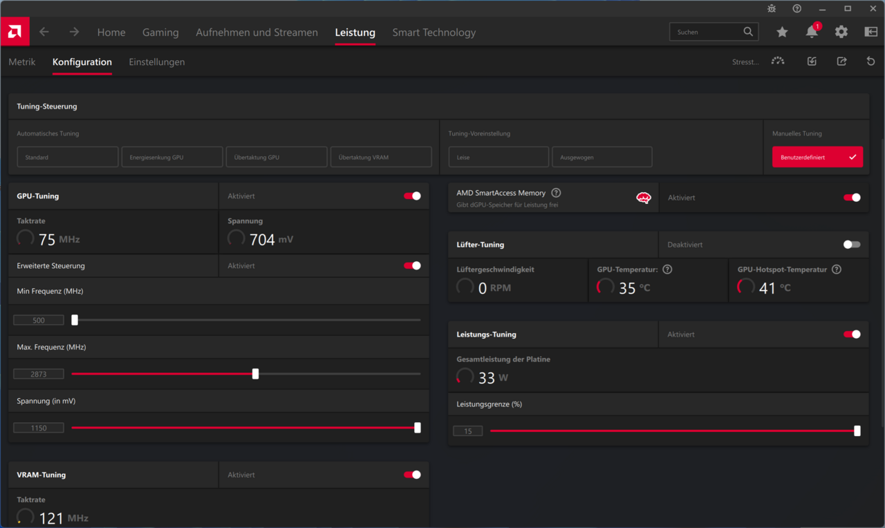The height and width of the screenshot is (528, 885).
Task: Select the Leistung tab
Action: click(x=355, y=32)
